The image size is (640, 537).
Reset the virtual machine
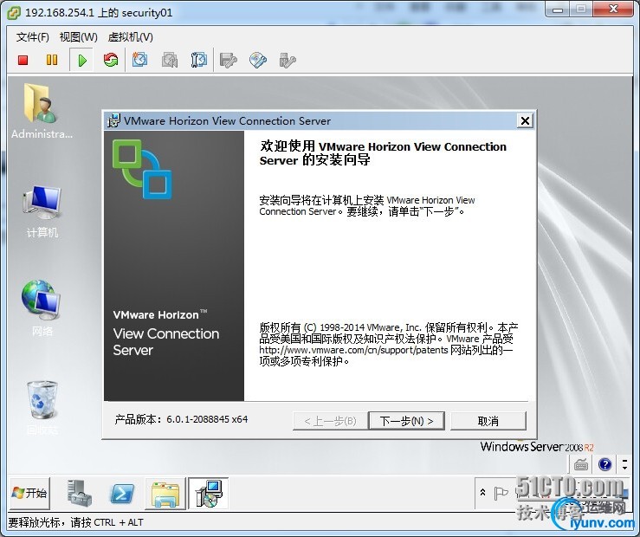111,61
